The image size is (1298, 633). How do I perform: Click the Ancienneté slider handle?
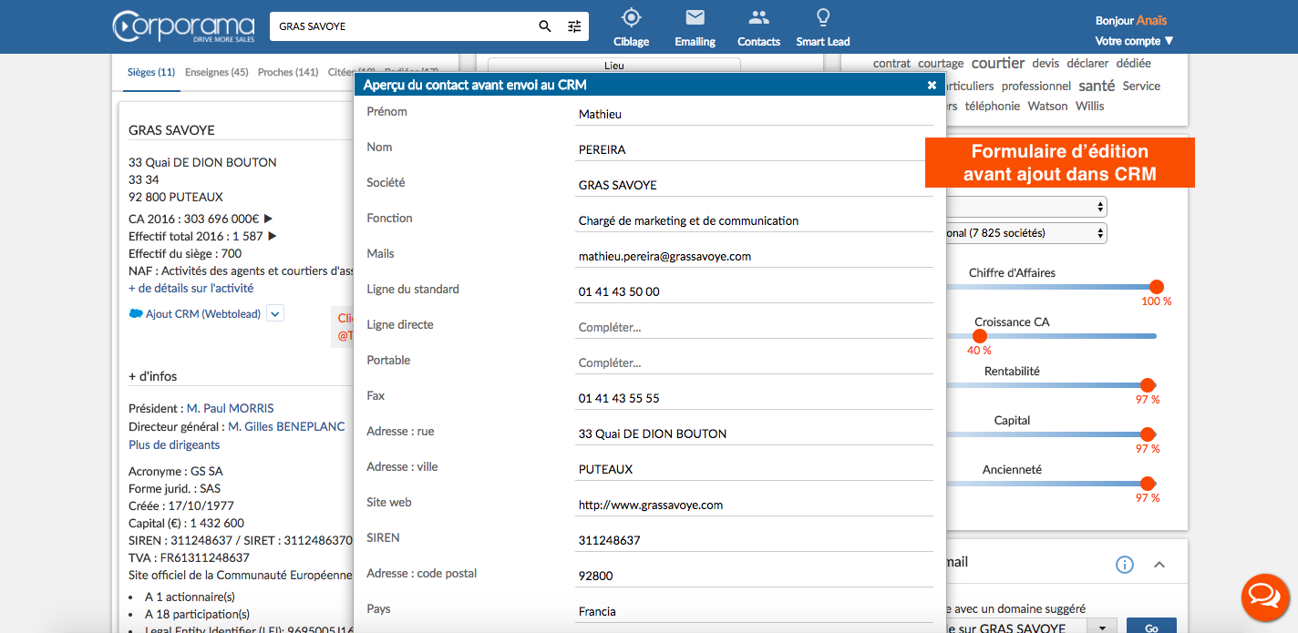pyautogui.click(x=1147, y=484)
